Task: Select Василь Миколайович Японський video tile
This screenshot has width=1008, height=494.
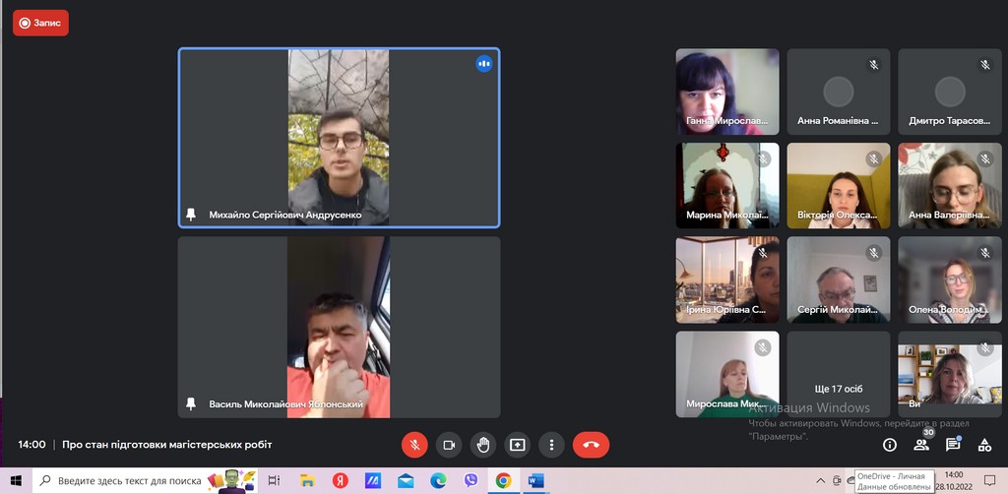Action: [x=339, y=327]
